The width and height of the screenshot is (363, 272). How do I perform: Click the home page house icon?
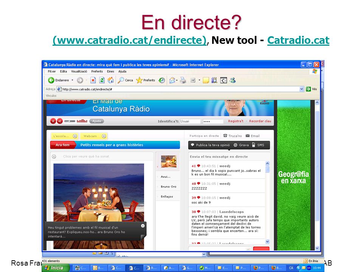coord(111,80)
